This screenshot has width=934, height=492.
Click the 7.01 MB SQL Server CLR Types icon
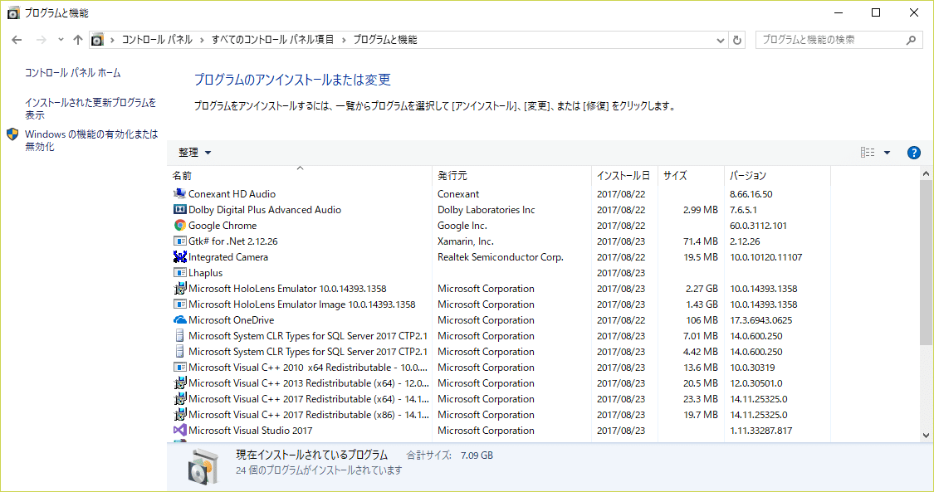pyautogui.click(x=179, y=335)
